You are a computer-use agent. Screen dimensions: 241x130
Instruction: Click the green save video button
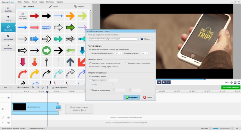coord(231,87)
